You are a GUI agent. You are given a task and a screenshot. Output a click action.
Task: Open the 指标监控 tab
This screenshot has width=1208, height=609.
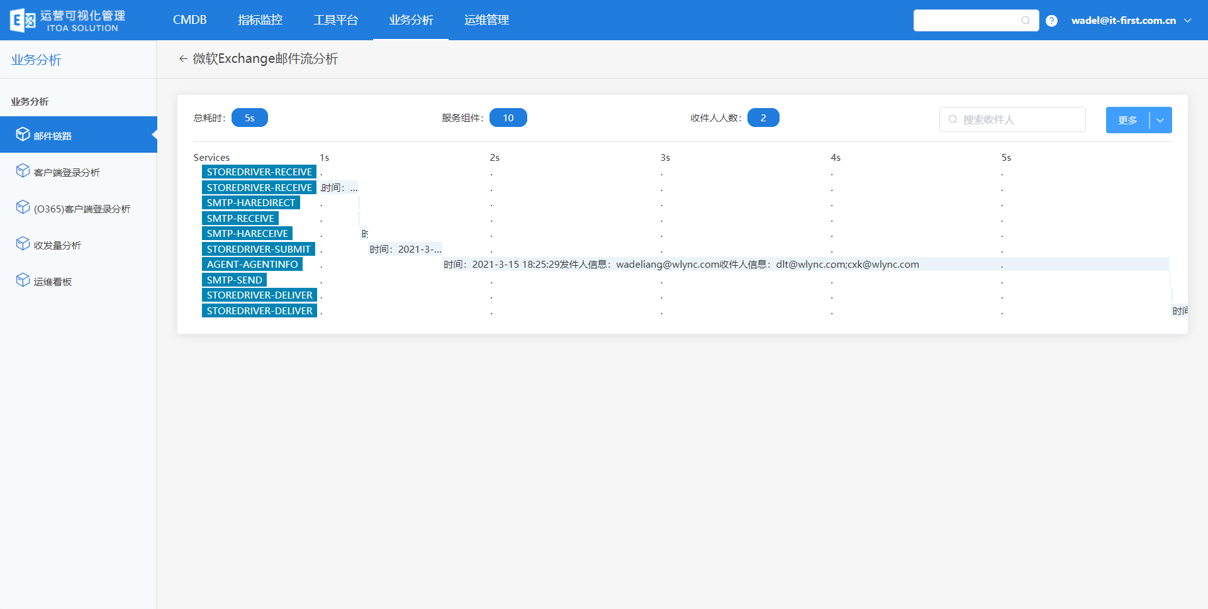coord(260,20)
